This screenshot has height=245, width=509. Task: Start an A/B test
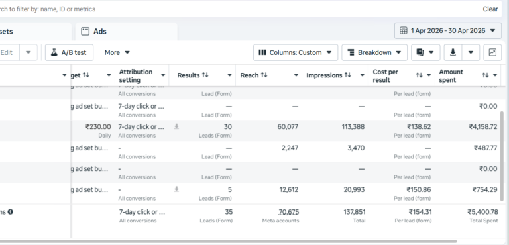pos(69,52)
